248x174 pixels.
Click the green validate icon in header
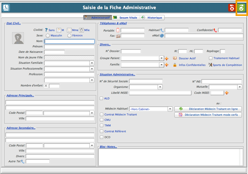pos(241,8)
